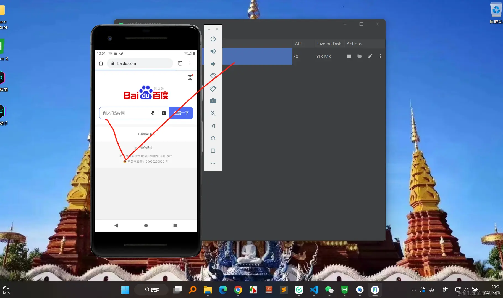Image resolution: width=503 pixels, height=298 pixels.
Task: Open the 9°C weather widget
Action: [x=7, y=290]
